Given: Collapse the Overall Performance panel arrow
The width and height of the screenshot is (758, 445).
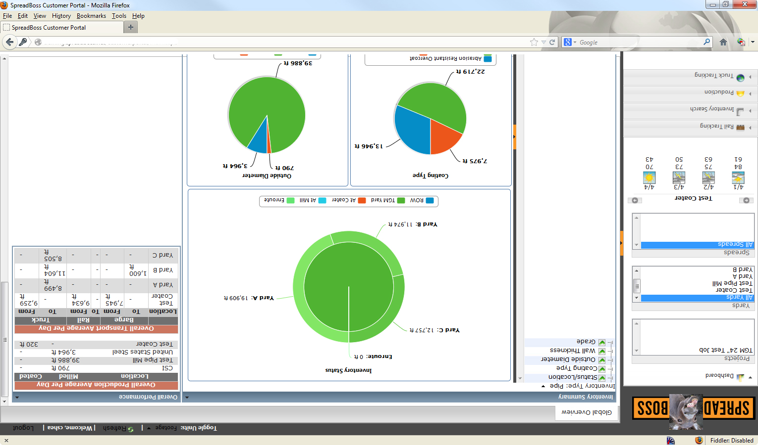Looking at the screenshot, I should pyautogui.click(x=17, y=397).
